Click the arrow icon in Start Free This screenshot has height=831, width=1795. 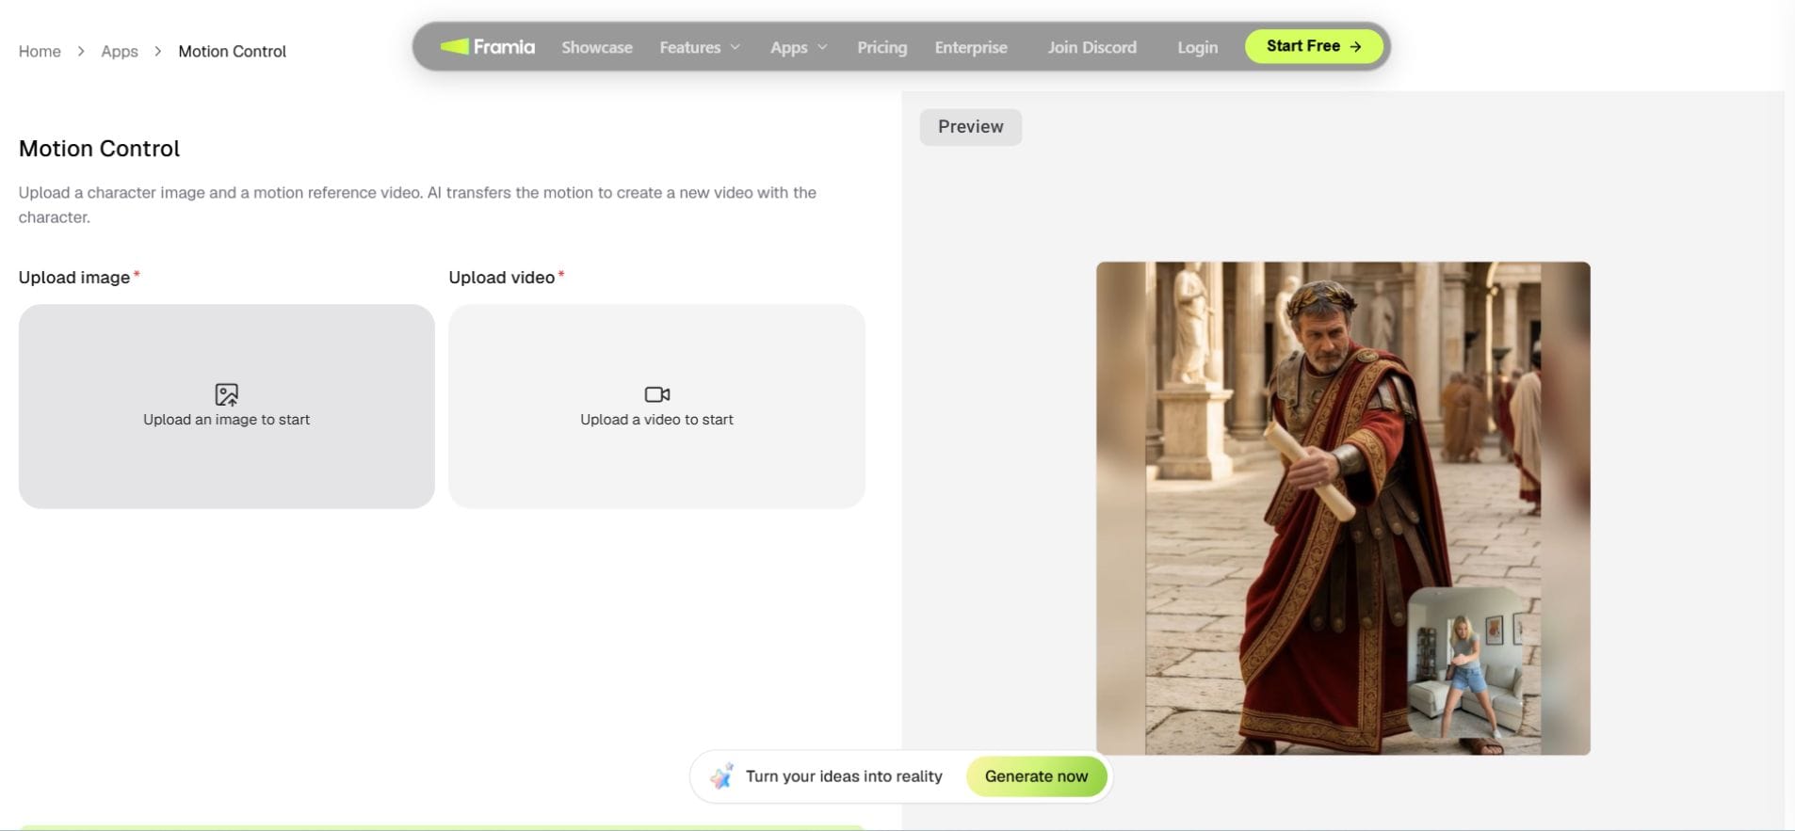pos(1355,46)
